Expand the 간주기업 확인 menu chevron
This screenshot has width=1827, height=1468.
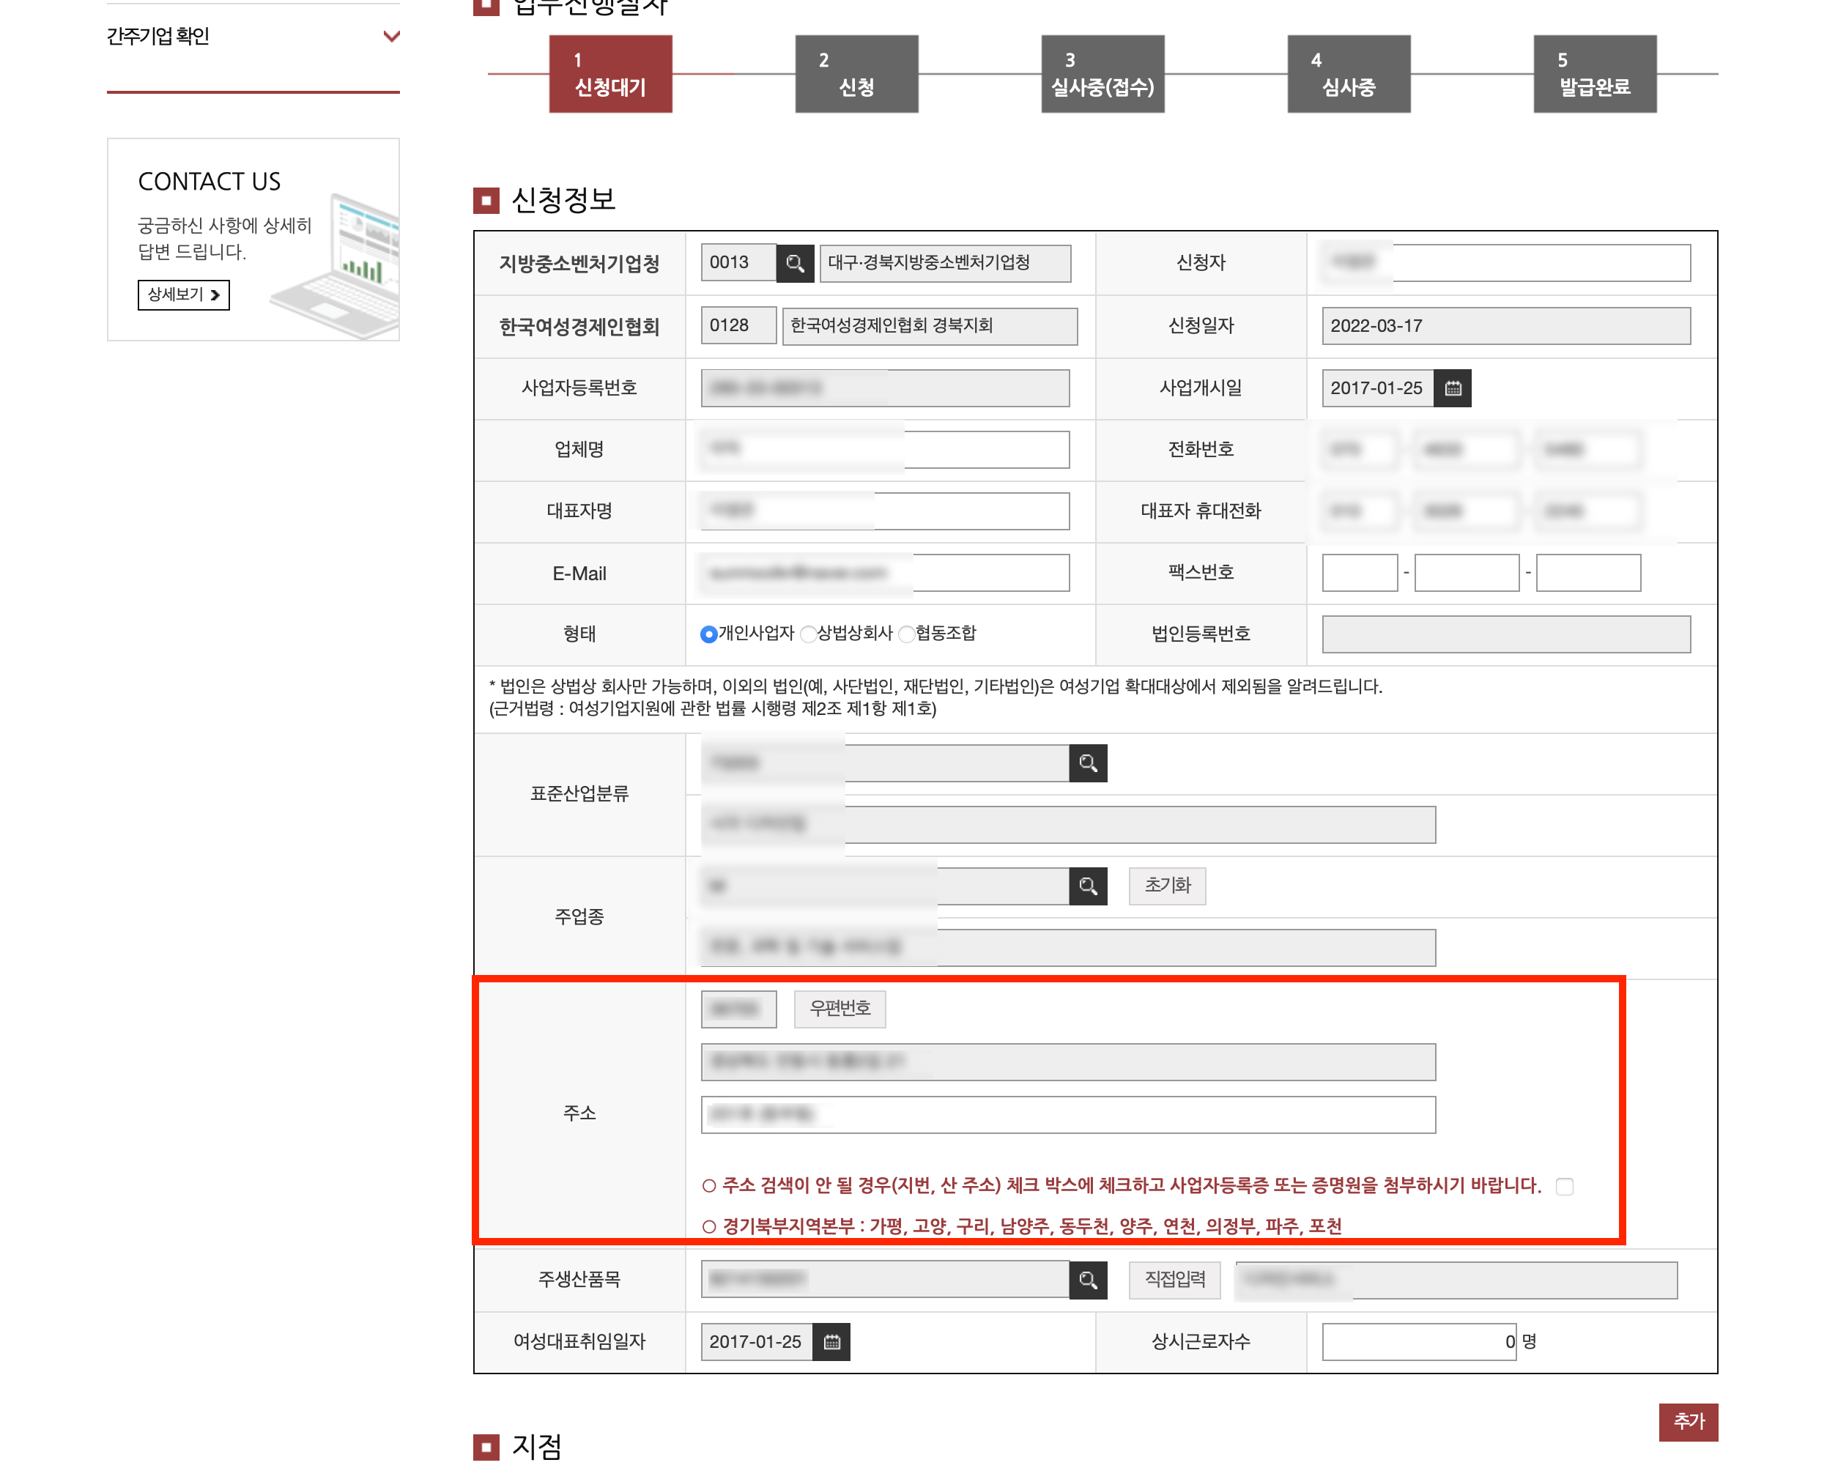point(391,36)
